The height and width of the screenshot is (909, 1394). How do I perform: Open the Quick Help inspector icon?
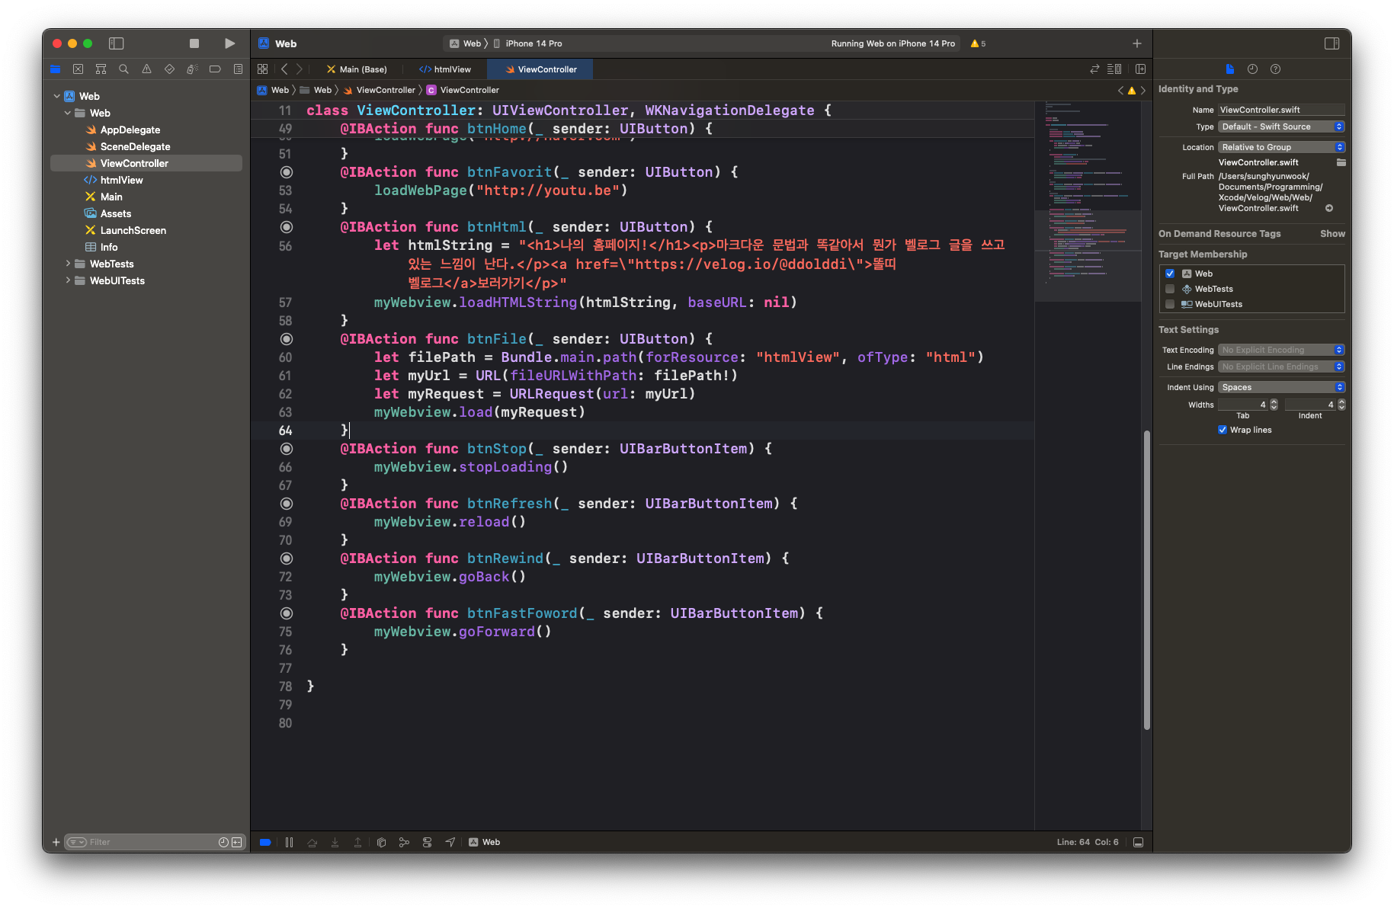pyautogui.click(x=1275, y=69)
